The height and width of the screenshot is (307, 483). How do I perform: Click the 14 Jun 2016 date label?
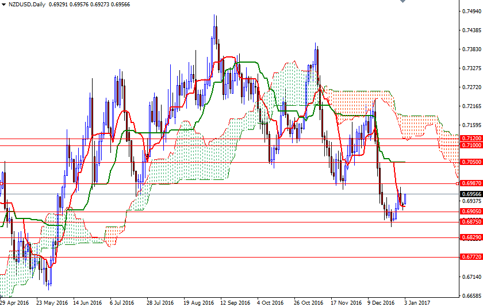(x=87, y=303)
